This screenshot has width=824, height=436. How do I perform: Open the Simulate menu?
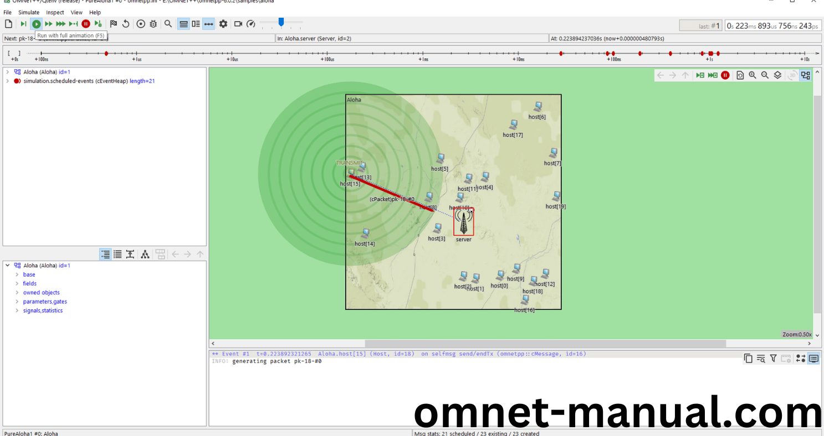click(29, 12)
